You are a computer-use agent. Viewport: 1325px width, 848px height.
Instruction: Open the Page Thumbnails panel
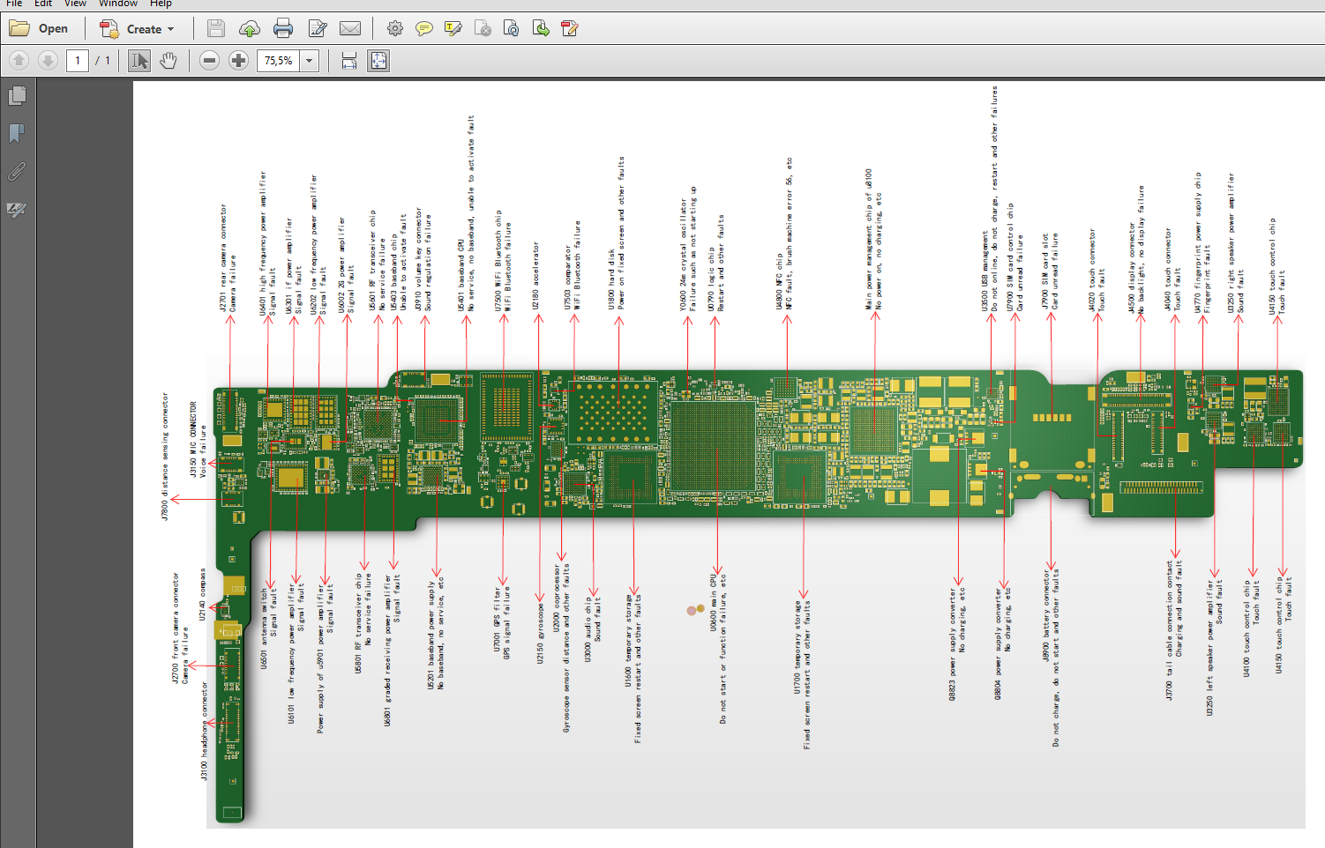[17, 95]
